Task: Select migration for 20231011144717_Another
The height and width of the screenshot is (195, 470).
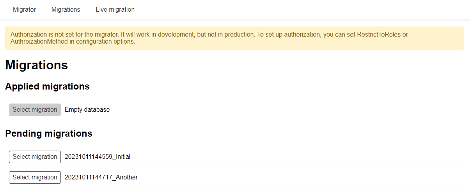Action: [35, 177]
